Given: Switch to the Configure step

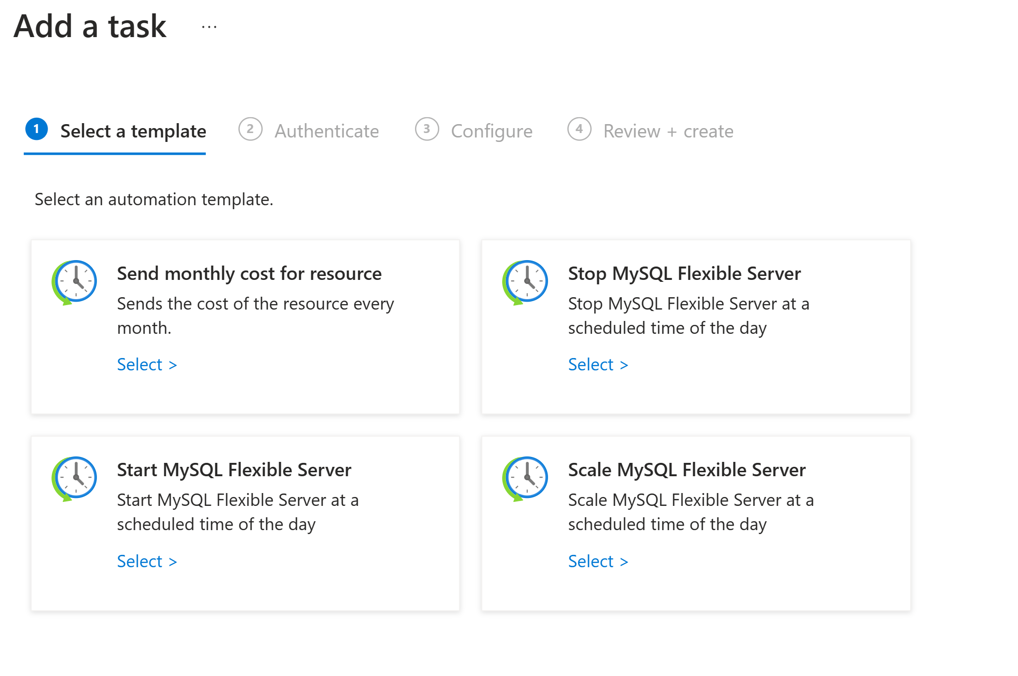Looking at the screenshot, I should click(491, 131).
